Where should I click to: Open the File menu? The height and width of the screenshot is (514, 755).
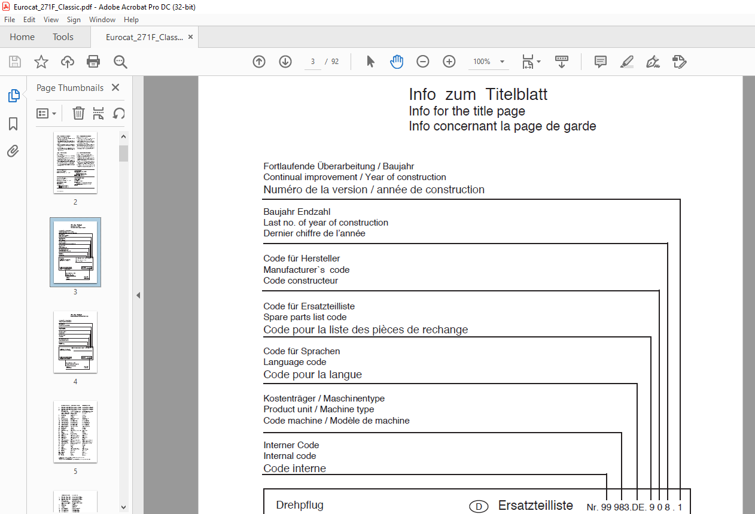[10, 20]
